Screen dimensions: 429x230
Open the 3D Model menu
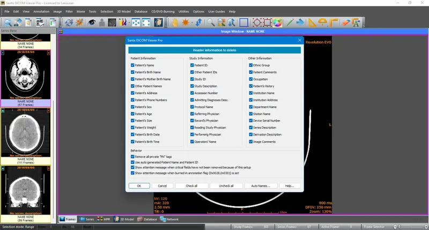(x=124, y=11)
